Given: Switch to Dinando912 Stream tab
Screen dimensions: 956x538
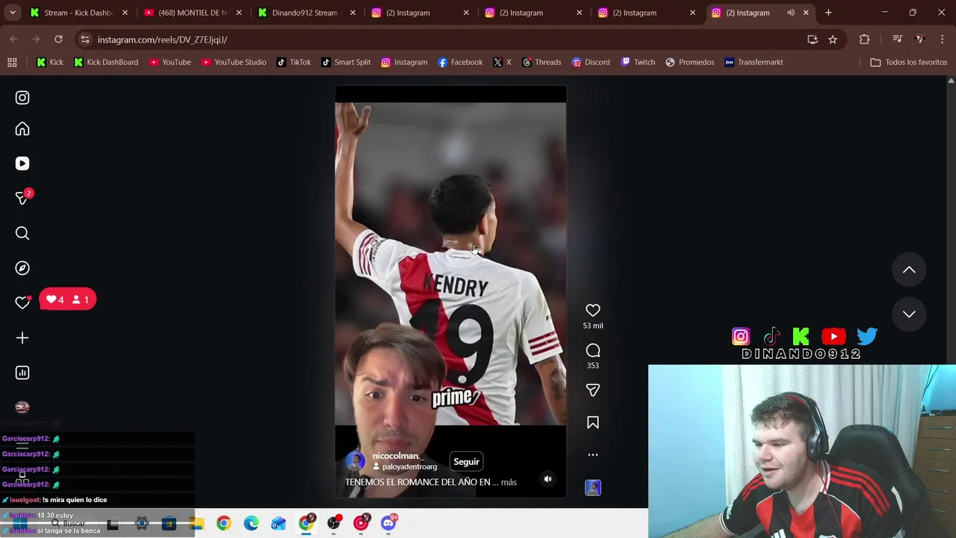Looking at the screenshot, I should pos(305,13).
